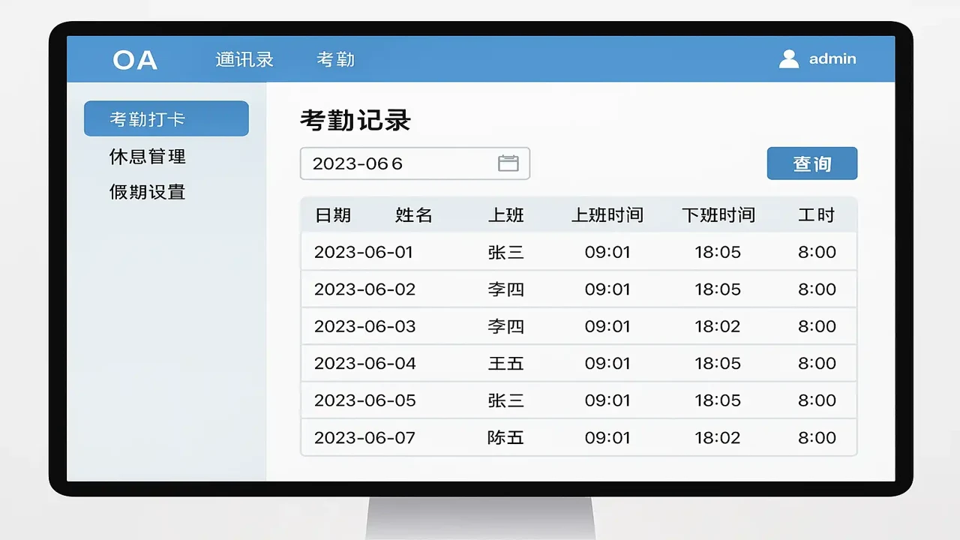Screen dimensions: 960x540
Task: Select the date cell 2023-06-07
Action: (364, 438)
